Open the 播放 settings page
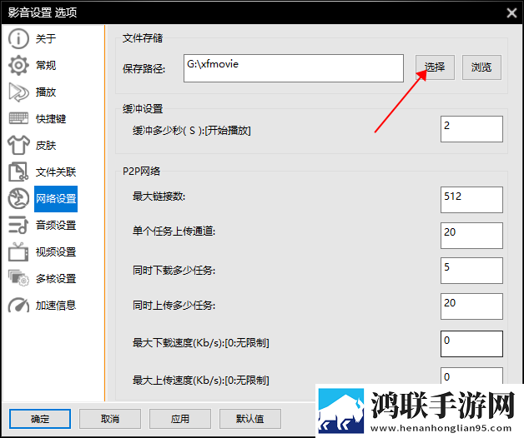The width and height of the screenshot is (524, 438). 46,92
